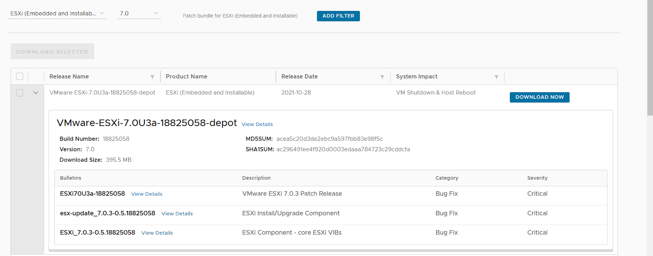Tick the VMware-ESXi-7.0U3a row checkbox
Image resolution: width=653 pixels, height=256 pixels.
20,93
